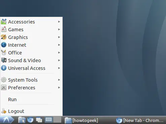Open the Games menu entry
Viewport: 166px width, 124px height.
[31, 29]
